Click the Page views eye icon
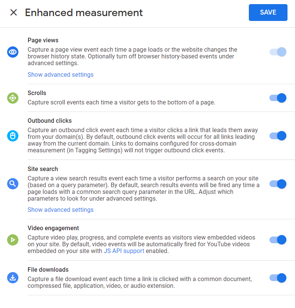This screenshot has width=295, height=308. (x=12, y=52)
